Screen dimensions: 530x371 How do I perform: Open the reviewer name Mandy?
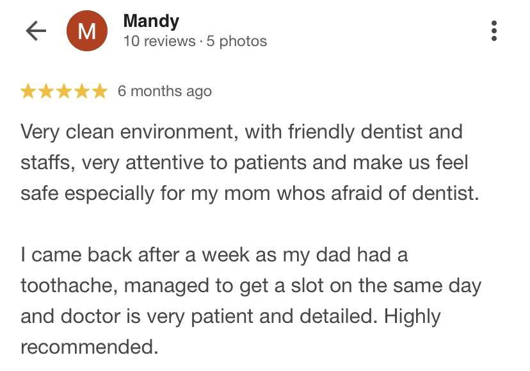pos(151,21)
